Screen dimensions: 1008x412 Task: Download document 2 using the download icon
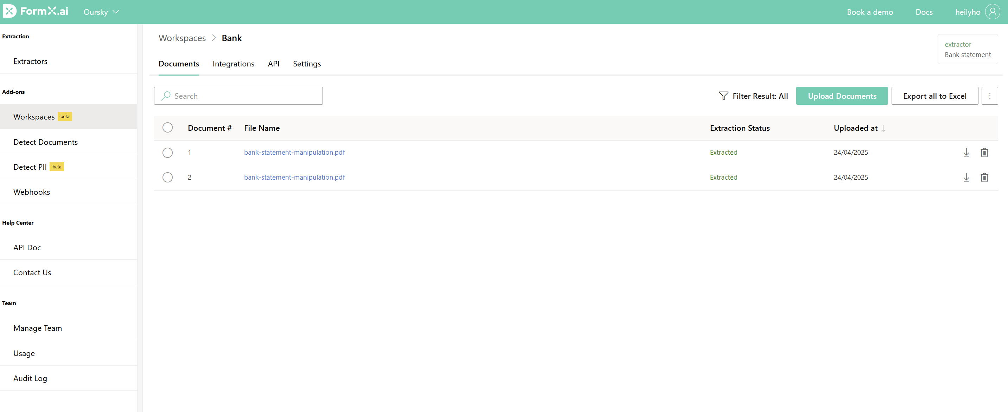click(x=966, y=178)
